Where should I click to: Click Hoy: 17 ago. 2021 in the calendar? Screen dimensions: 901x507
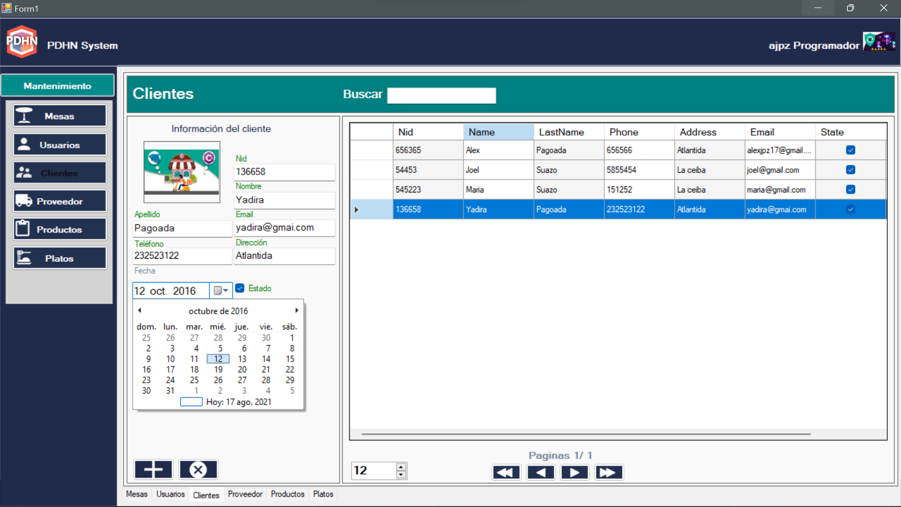(x=238, y=402)
